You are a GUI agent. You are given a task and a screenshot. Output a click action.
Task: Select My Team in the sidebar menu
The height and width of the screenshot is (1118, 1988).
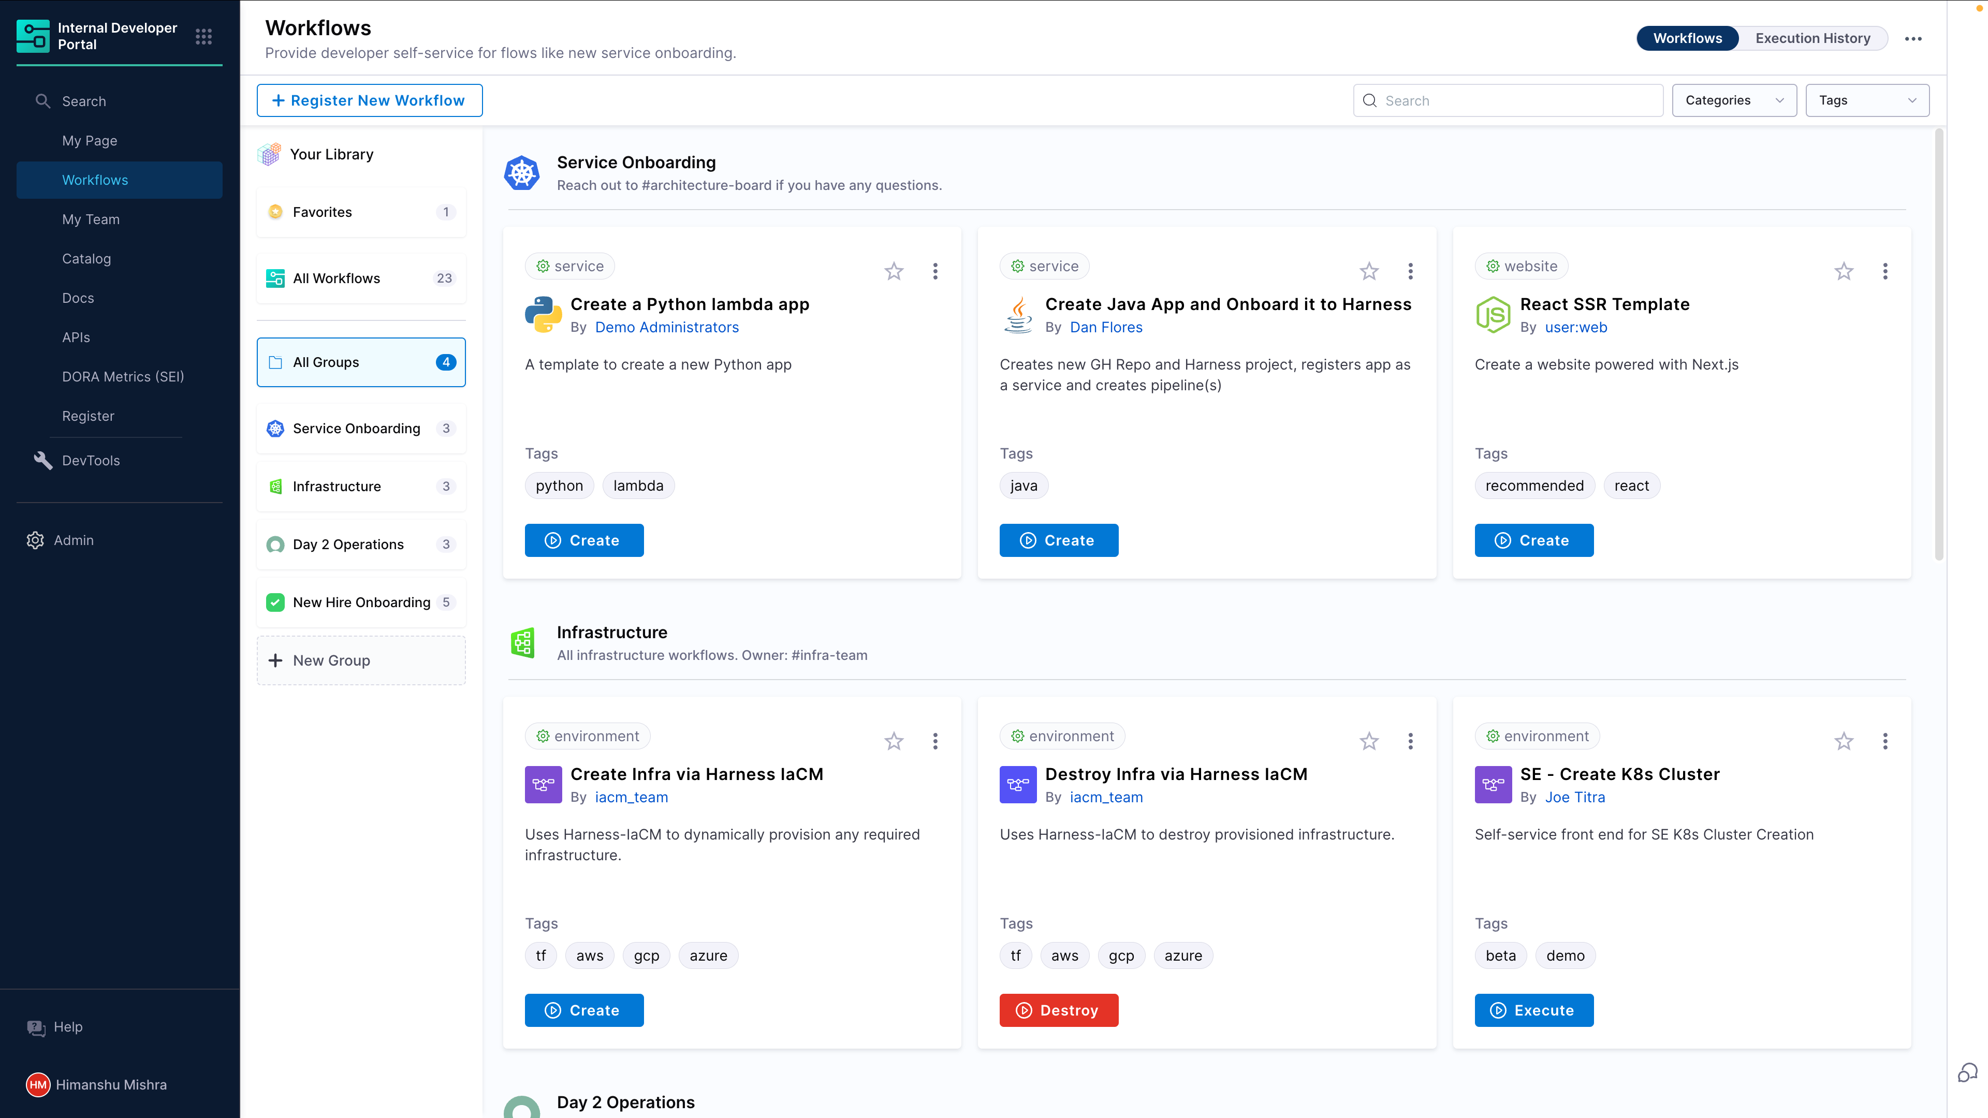click(90, 219)
